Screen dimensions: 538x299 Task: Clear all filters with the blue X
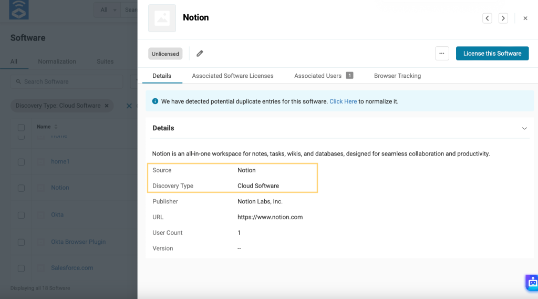coord(129,106)
